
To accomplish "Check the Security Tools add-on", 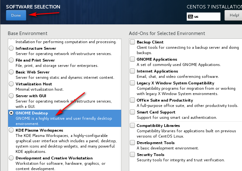I will pos(132,154).
